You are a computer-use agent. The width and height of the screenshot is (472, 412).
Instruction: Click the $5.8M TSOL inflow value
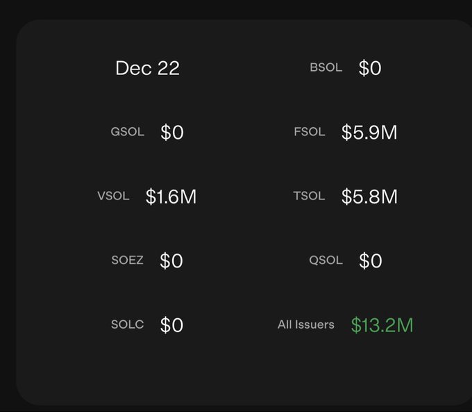point(369,197)
